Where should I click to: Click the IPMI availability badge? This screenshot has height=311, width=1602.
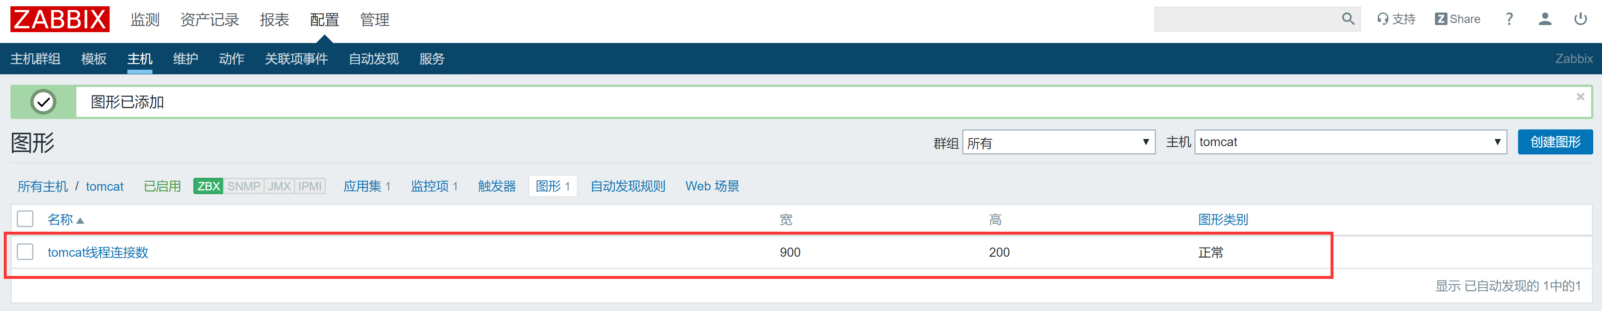coord(310,187)
